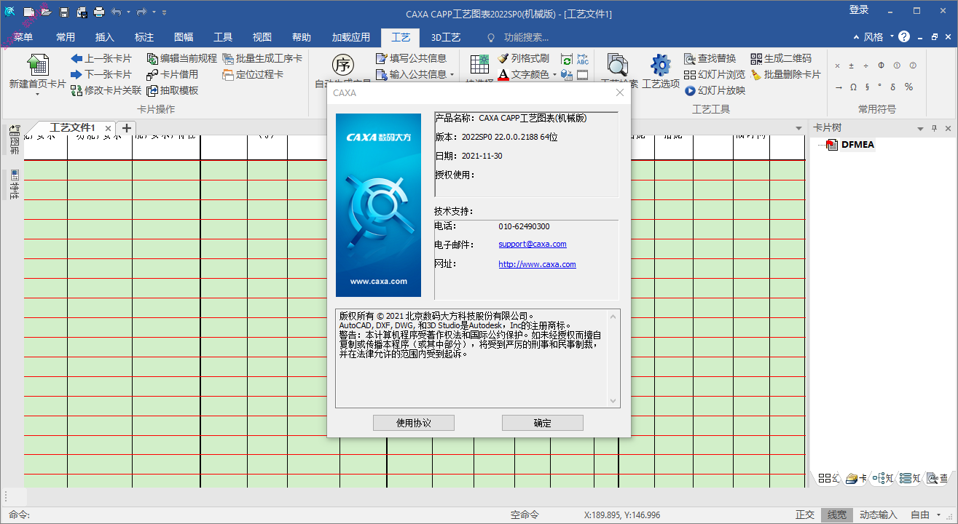
Task: Click 批量生成工序卡 tool
Action: (262, 58)
